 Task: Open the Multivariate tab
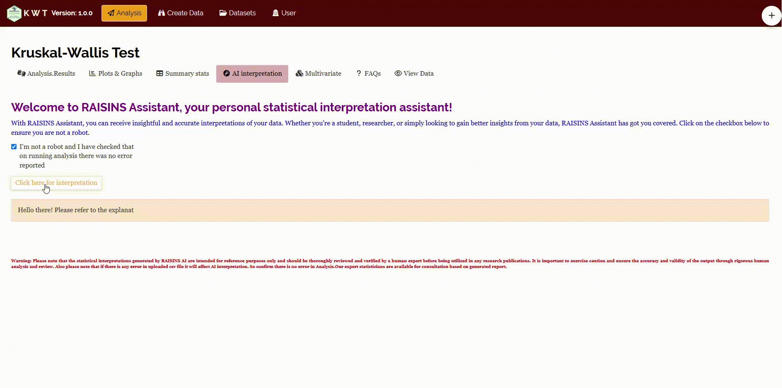pos(319,74)
